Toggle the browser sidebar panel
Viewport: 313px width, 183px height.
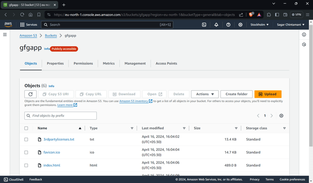tap(277, 15)
